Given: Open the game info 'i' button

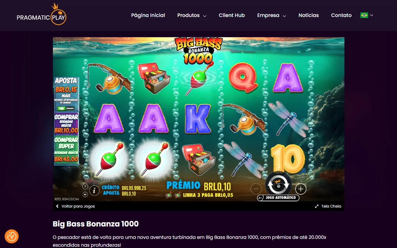Looking at the screenshot, I should (x=94, y=190).
